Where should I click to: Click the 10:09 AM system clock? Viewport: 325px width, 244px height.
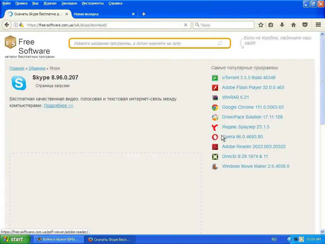tap(313, 240)
